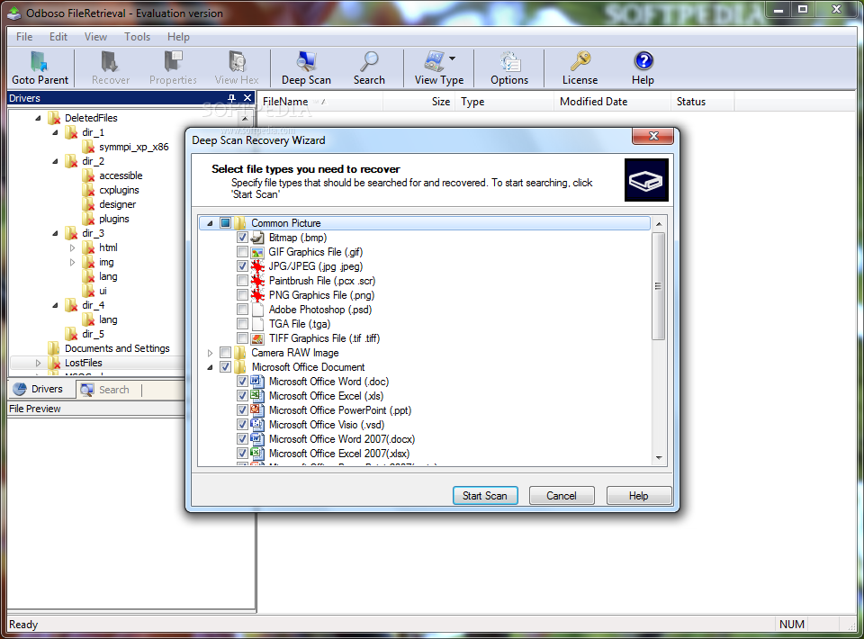Click the Microsoft Office Word (.doc) icon
The width and height of the screenshot is (864, 639).
(x=257, y=382)
